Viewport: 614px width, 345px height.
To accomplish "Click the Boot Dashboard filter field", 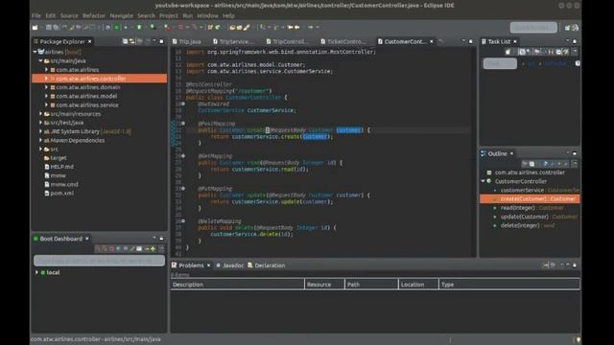I will tap(99, 261).
